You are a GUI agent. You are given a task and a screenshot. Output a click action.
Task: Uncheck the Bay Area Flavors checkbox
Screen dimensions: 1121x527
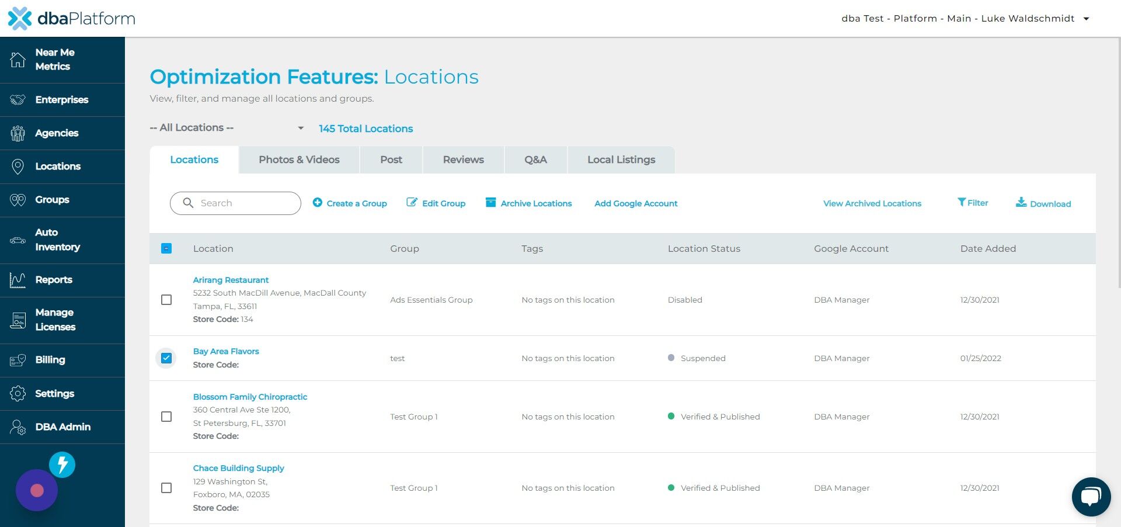click(166, 358)
